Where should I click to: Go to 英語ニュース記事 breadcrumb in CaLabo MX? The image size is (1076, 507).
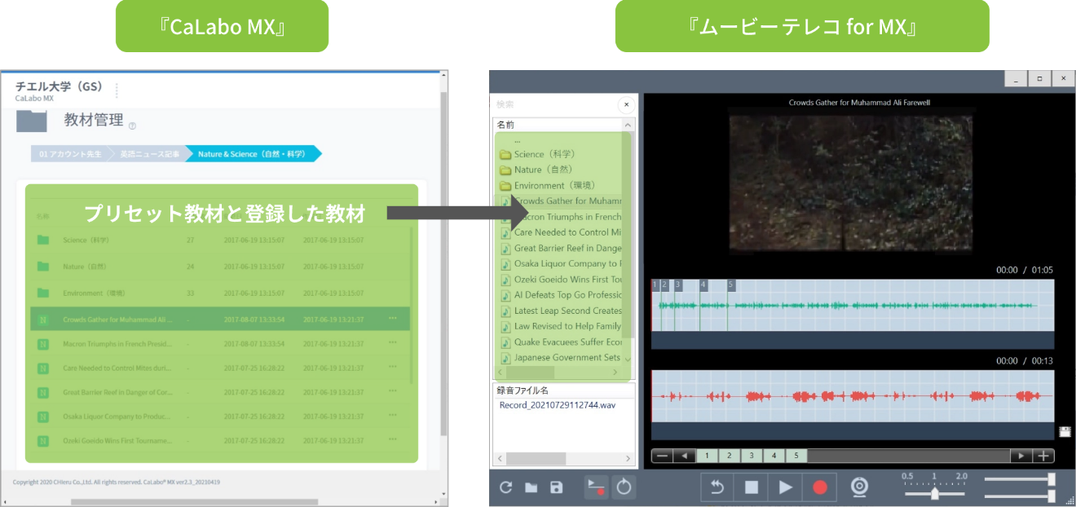coord(148,153)
